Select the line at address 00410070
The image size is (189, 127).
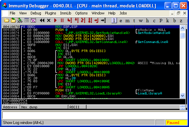pyautogui.click(x=90, y=27)
